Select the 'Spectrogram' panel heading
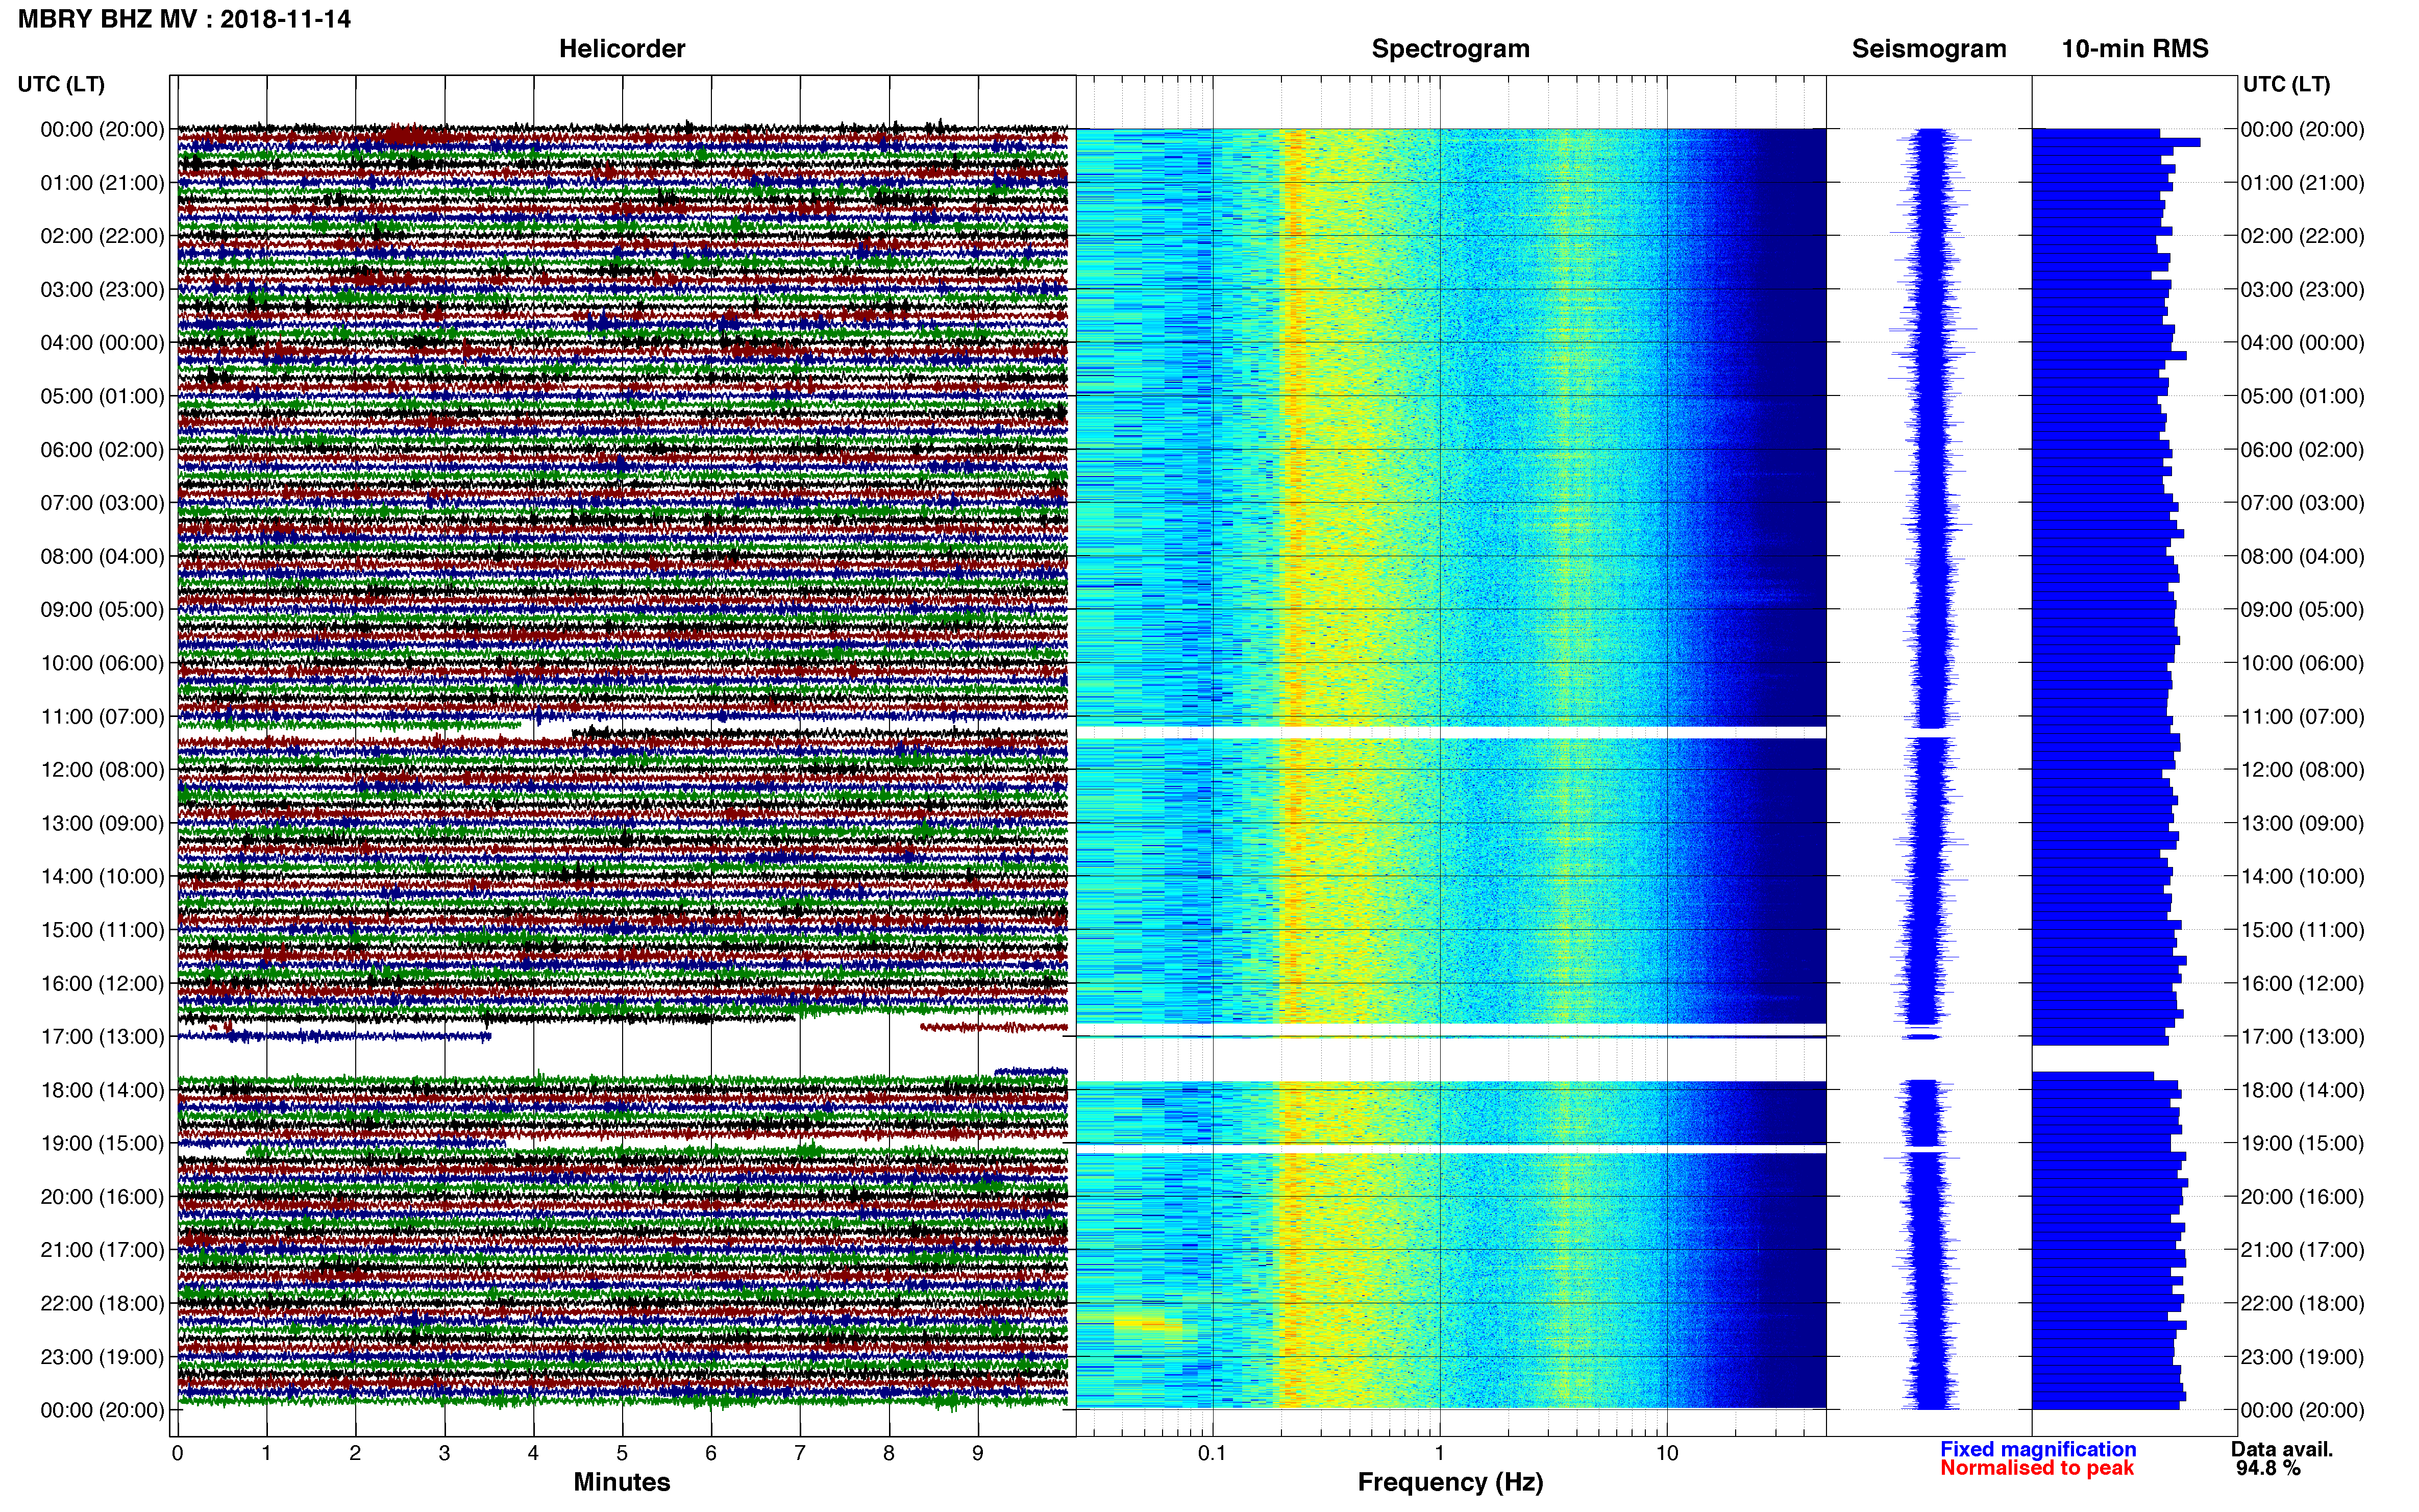 coord(1450,49)
